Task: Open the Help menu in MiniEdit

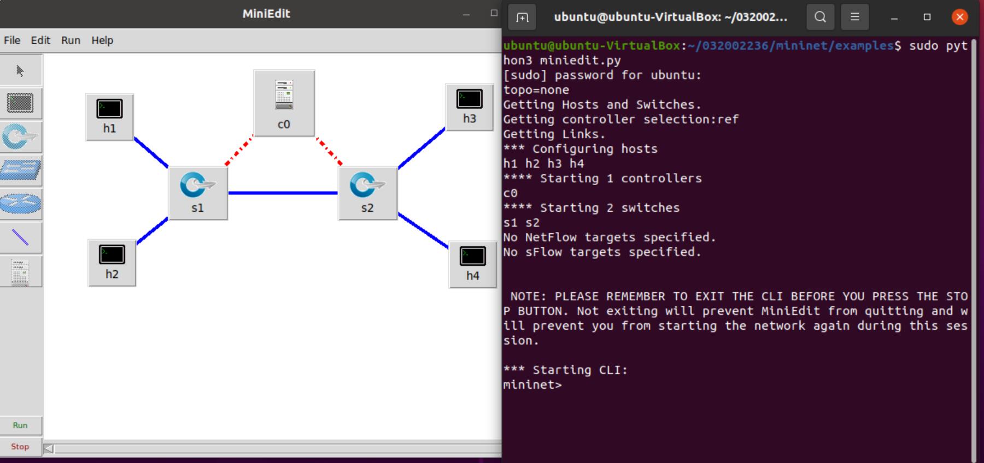Action: point(102,40)
